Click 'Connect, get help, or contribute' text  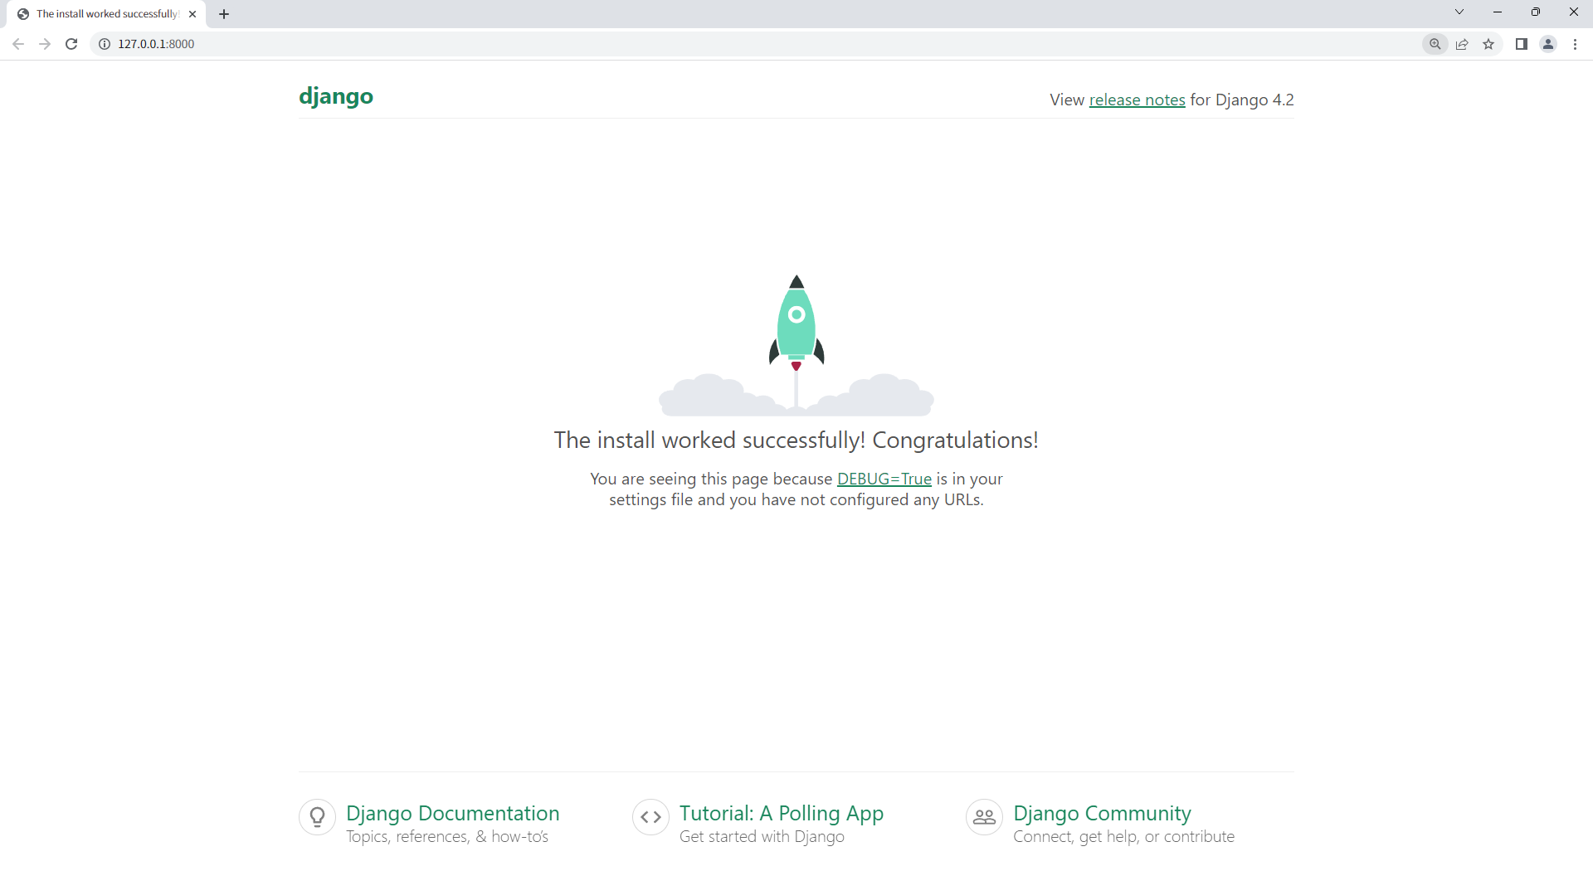[1123, 837]
